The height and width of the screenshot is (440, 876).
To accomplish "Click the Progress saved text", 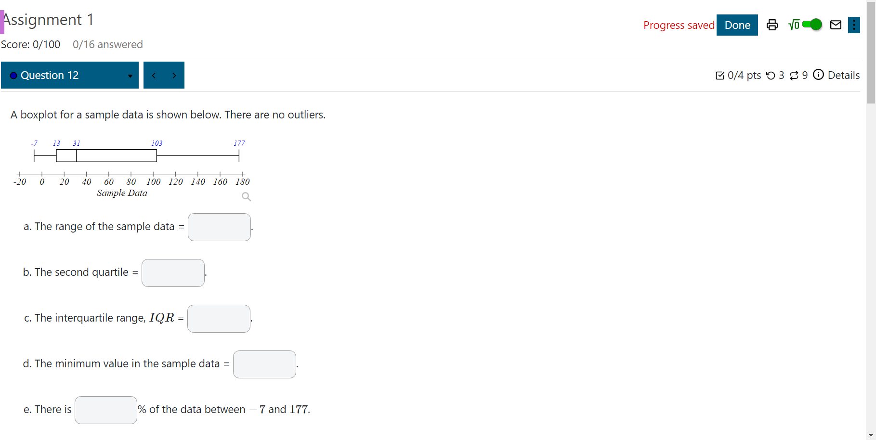I will pyautogui.click(x=679, y=25).
